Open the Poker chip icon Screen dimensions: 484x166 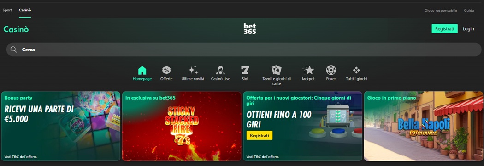point(331,70)
